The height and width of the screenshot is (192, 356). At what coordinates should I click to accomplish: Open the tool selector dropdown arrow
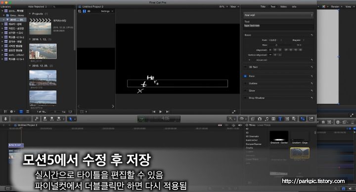coord(75,119)
